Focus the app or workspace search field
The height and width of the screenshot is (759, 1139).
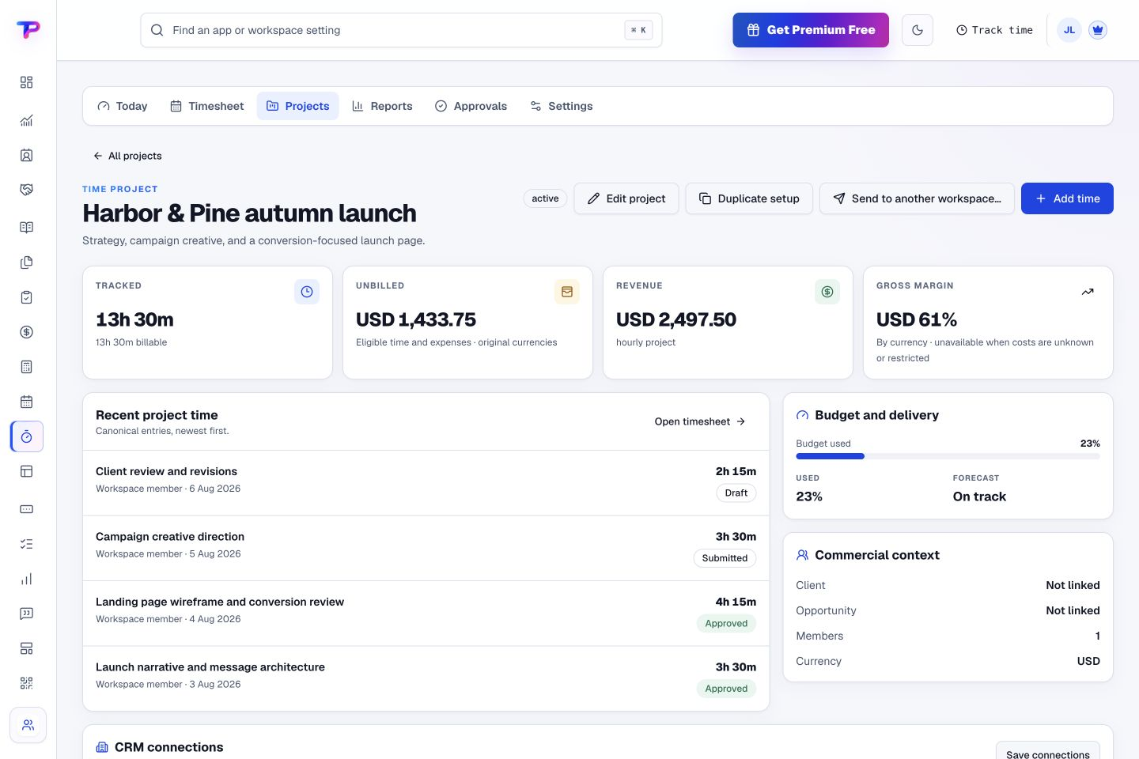click(401, 30)
